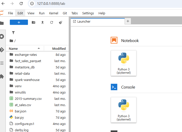The width and height of the screenshot is (182, 132).
Task: Open the Settings menu
Action: point(88,13)
